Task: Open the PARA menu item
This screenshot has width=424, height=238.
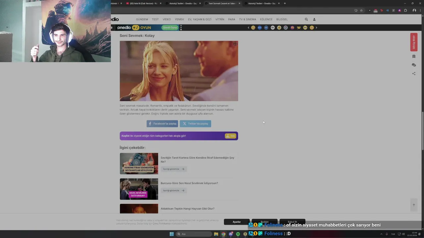Action: click(232, 20)
